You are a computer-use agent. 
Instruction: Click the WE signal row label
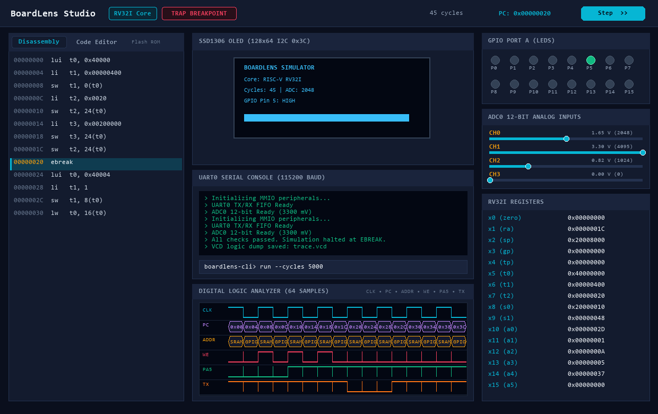(x=205, y=355)
